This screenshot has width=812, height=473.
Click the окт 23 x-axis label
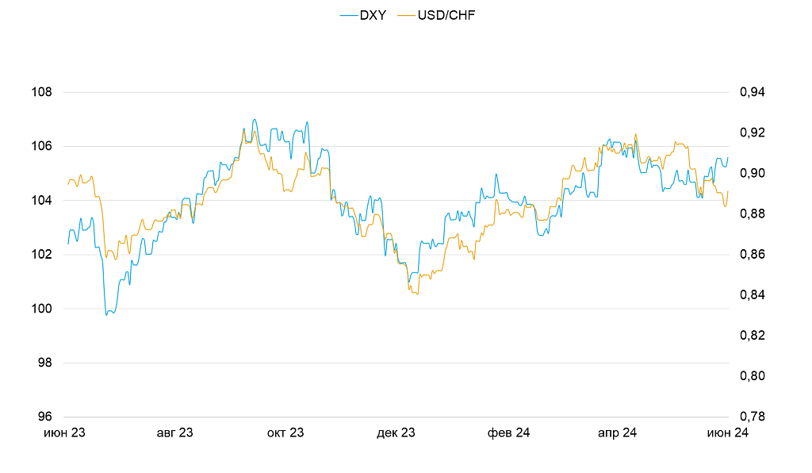click(x=285, y=433)
